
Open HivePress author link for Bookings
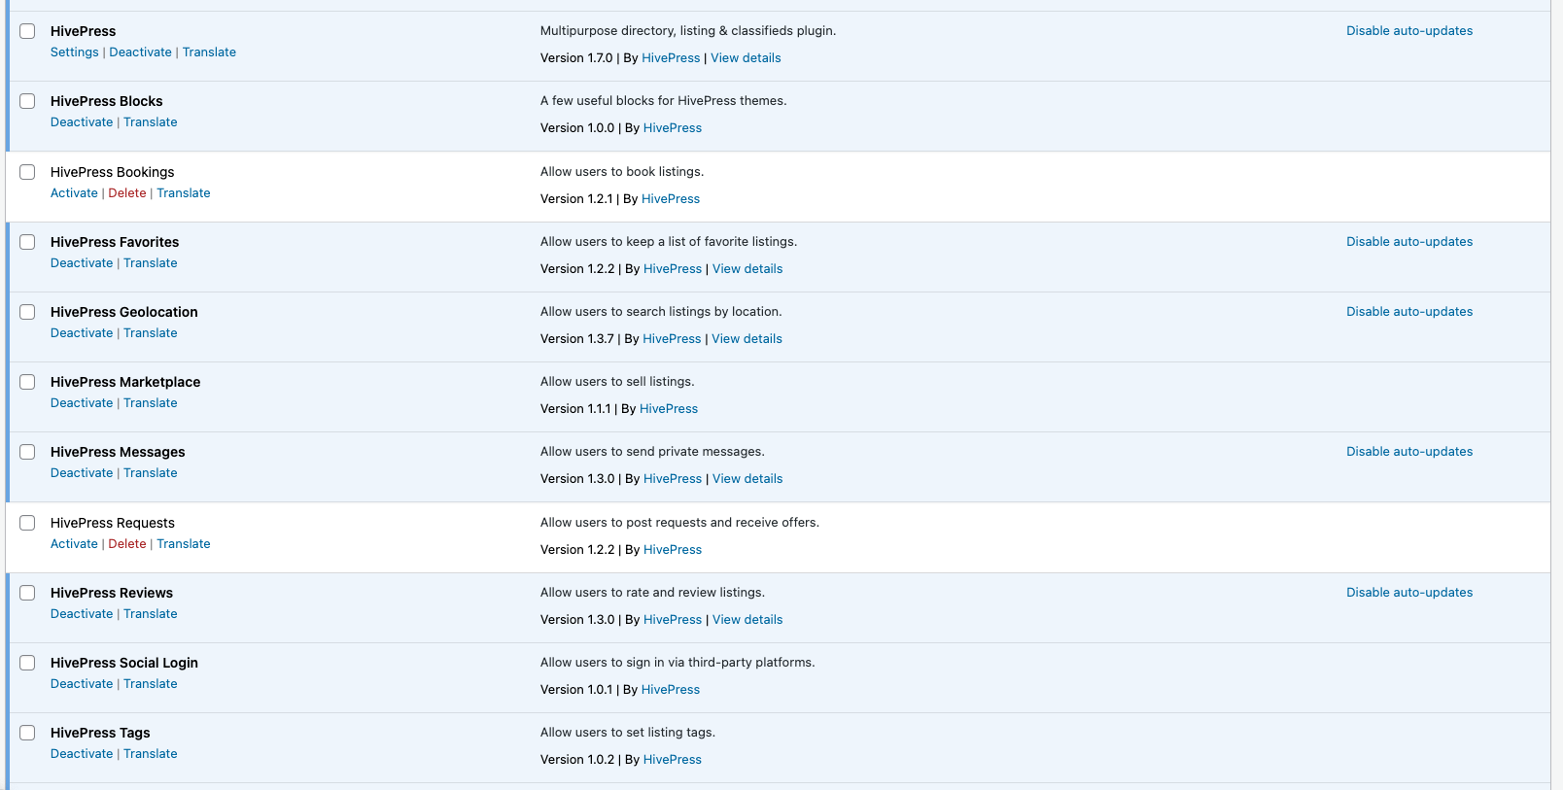[x=671, y=199]
